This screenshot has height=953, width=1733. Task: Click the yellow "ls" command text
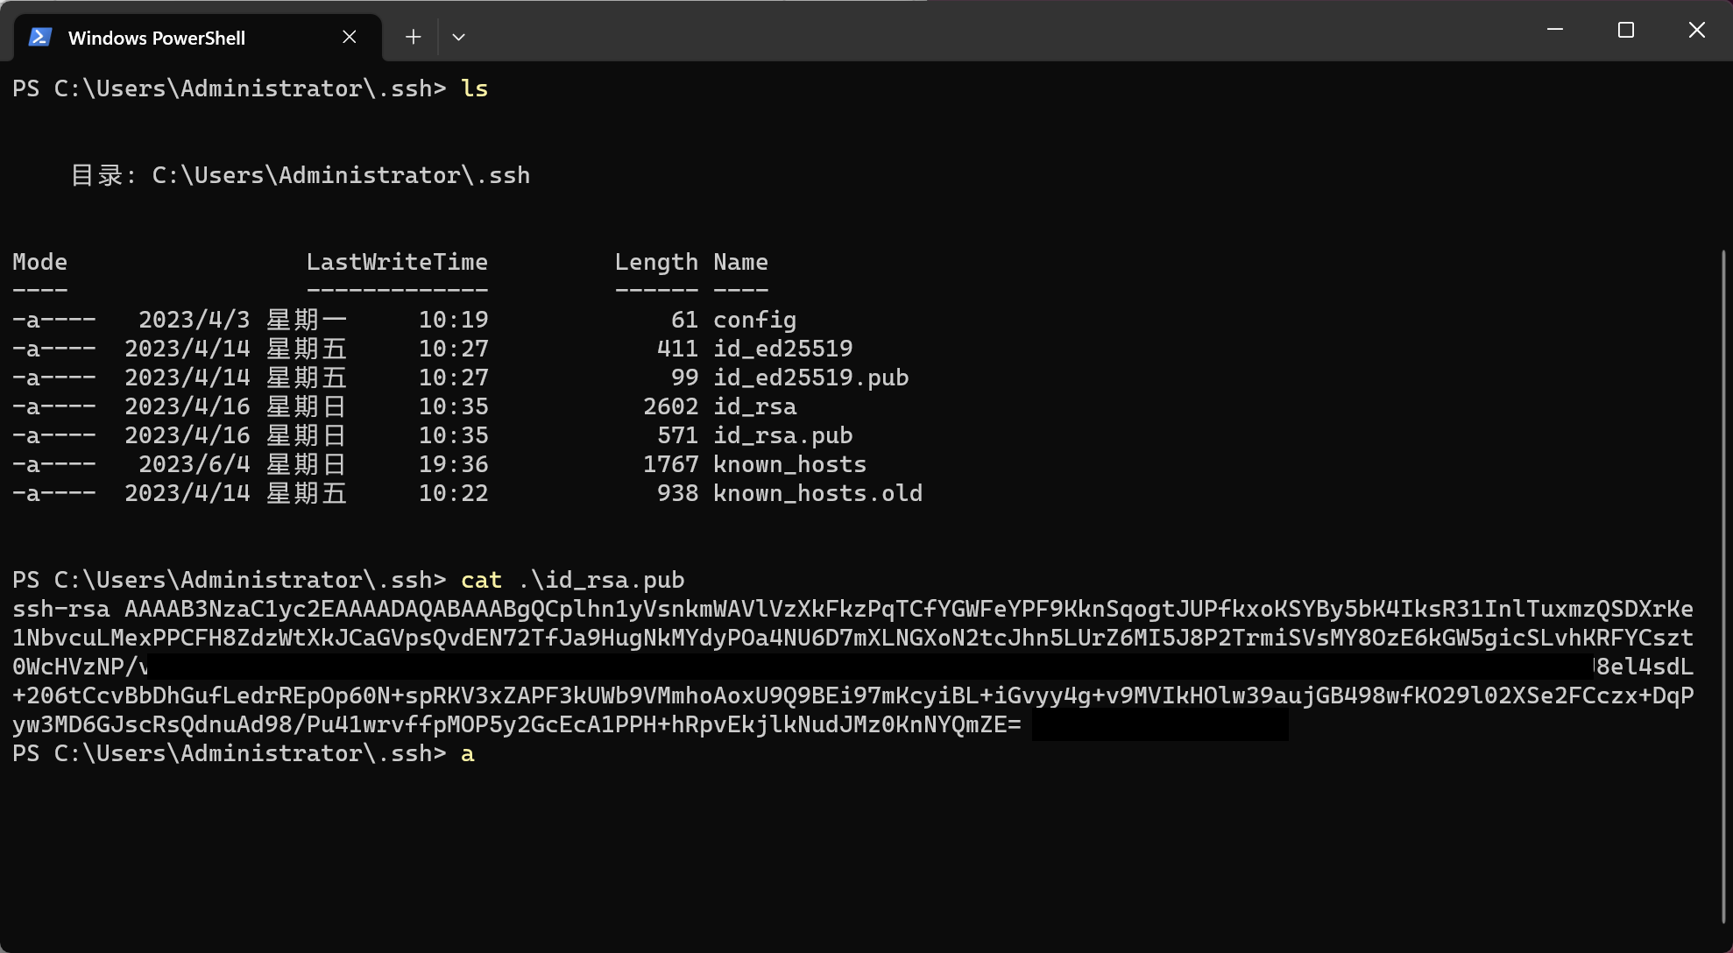coord(476,88)
